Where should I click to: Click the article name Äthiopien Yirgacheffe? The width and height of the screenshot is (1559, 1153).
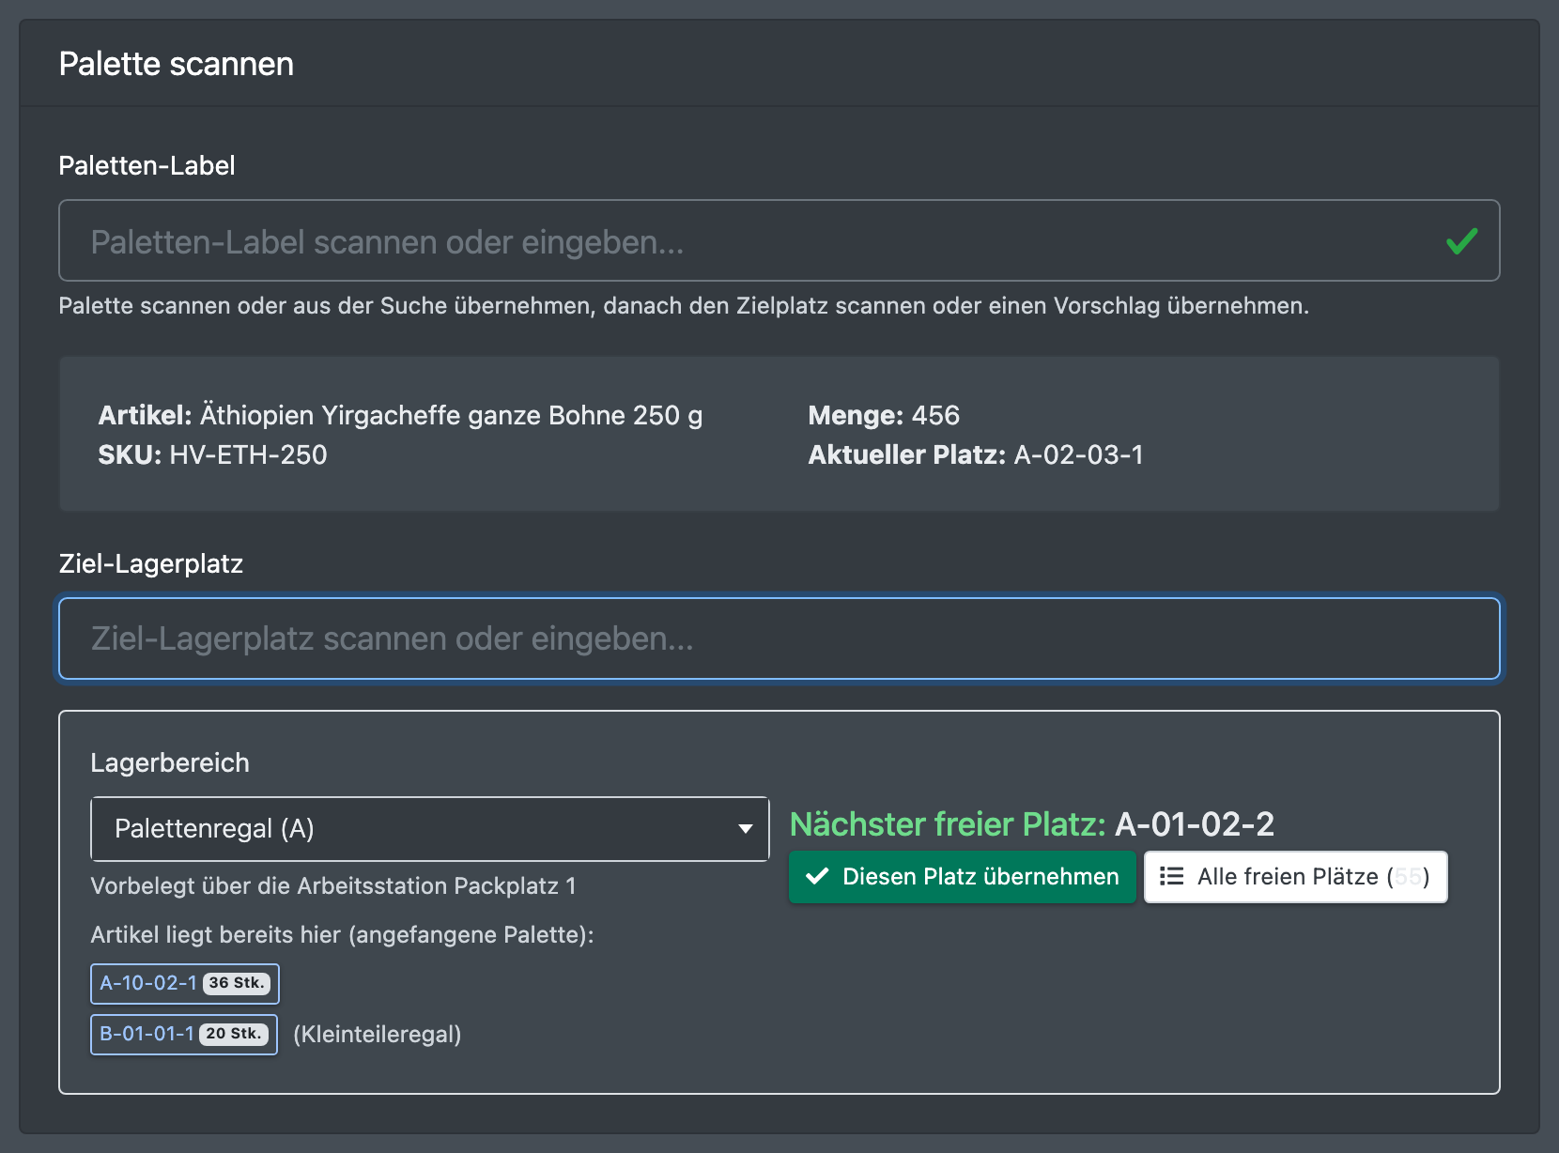451,416
